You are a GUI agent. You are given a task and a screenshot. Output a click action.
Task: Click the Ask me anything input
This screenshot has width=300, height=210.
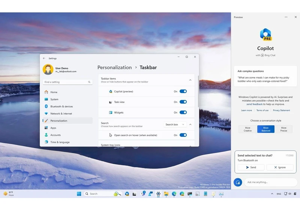[271, 182]
